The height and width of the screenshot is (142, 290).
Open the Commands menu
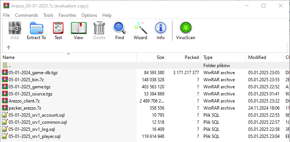click(26, 15)
